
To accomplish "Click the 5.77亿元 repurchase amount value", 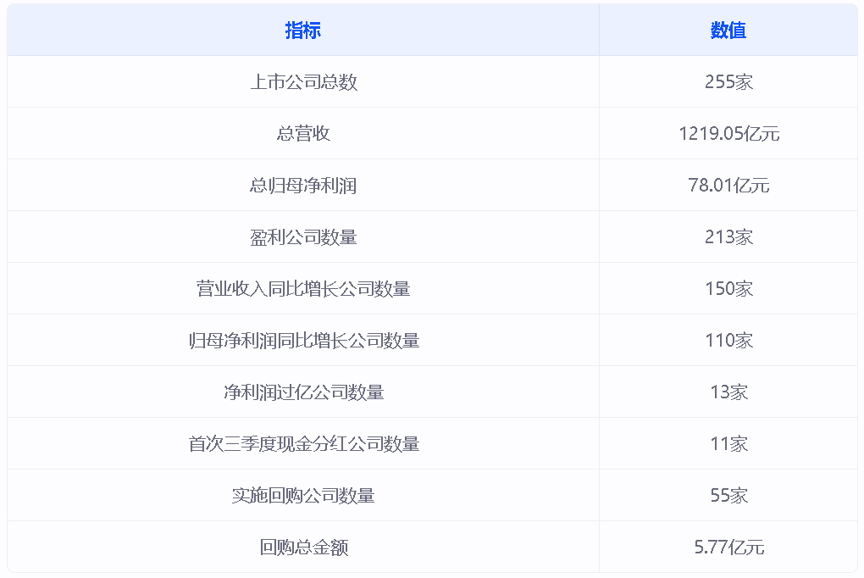I will click(x=728, y=547).
